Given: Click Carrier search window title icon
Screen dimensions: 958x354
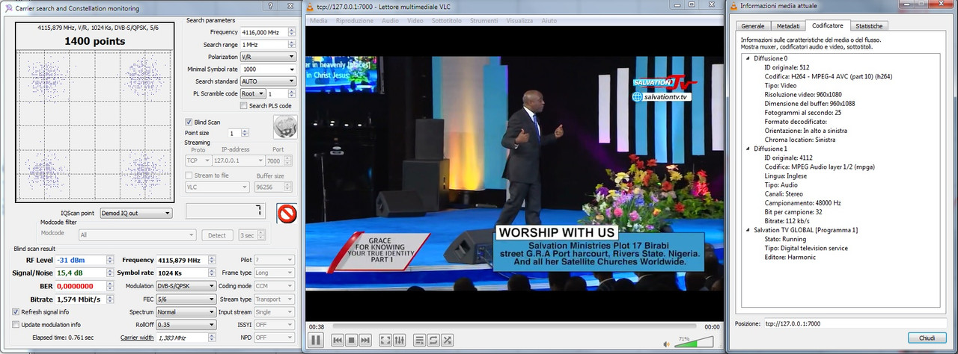Looking at the screenshot, I should [8, 7].
